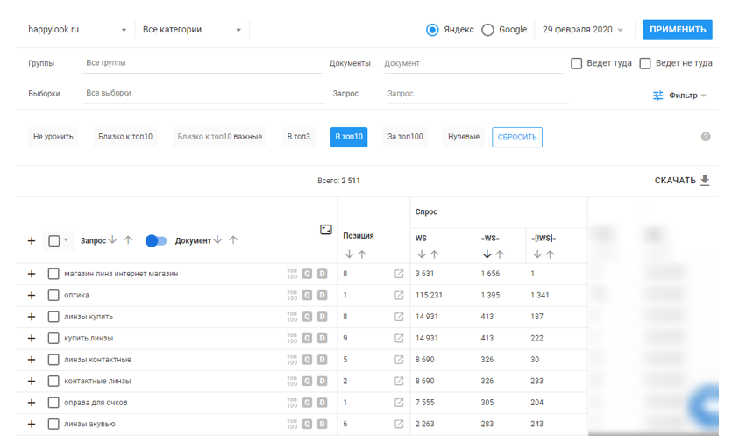
Task: Select the Близко к топ10 quick filter
Action: pos(125,137)
